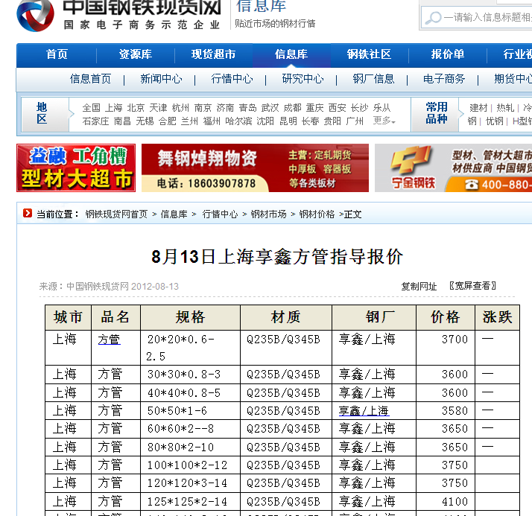Select region 长沙

[360, 108]
